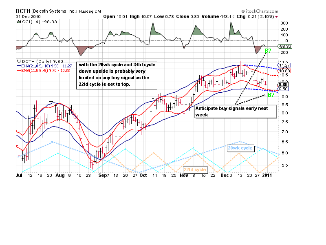Click the price-bars icon before DCTH (Daily)

click(x=19, y=61)
